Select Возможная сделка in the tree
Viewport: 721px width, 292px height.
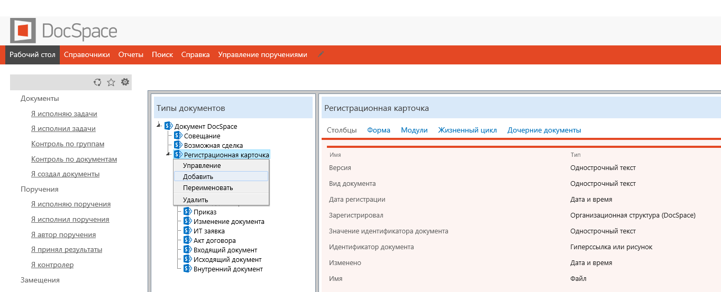(x=214, y=145)
